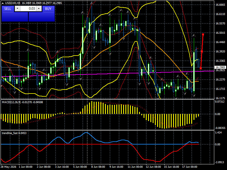Click the 15 Jun 16:00 time label
Screen dimensions: 227x170
(172, 167)
